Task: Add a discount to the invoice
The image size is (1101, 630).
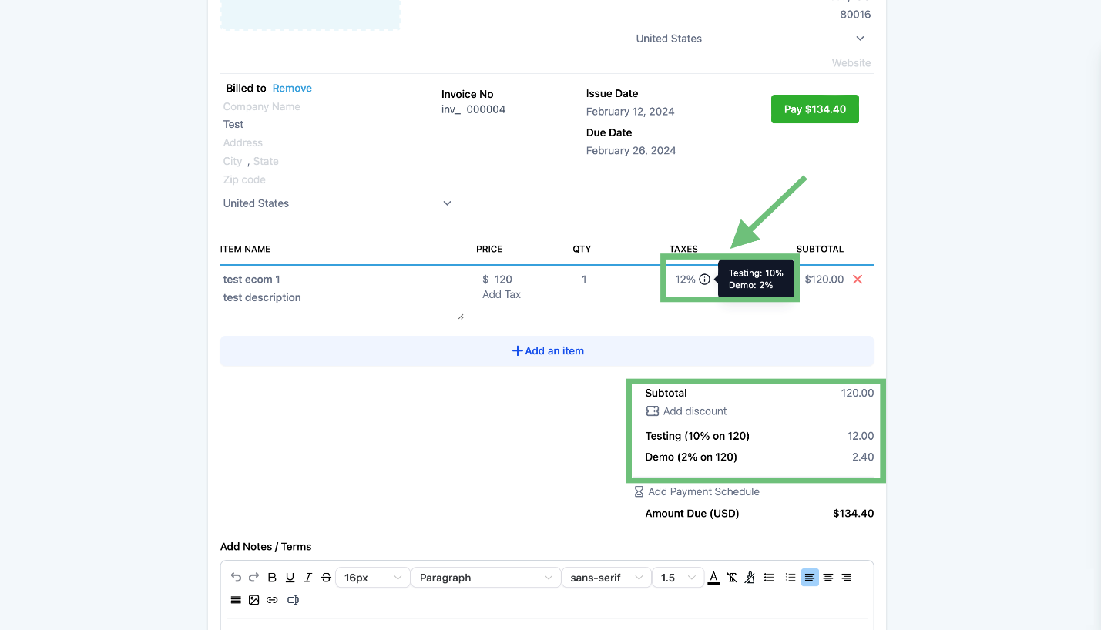Action: coord(695,411)
